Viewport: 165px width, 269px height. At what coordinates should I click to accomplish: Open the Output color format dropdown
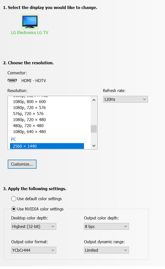pyautogui.click(x=33, y=250)
